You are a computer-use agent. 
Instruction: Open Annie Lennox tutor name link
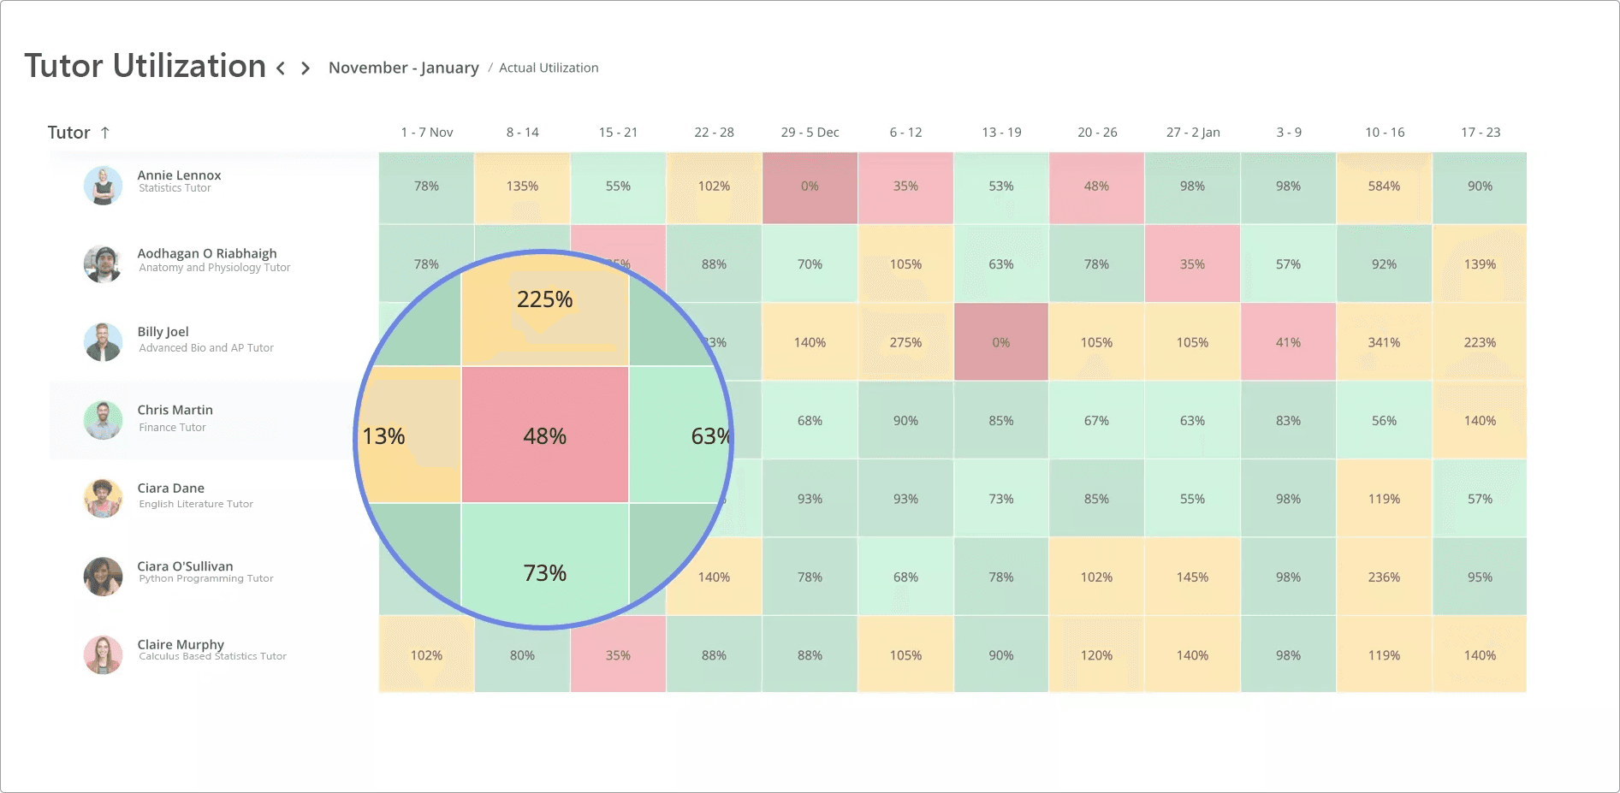click(x=179, y=175)
